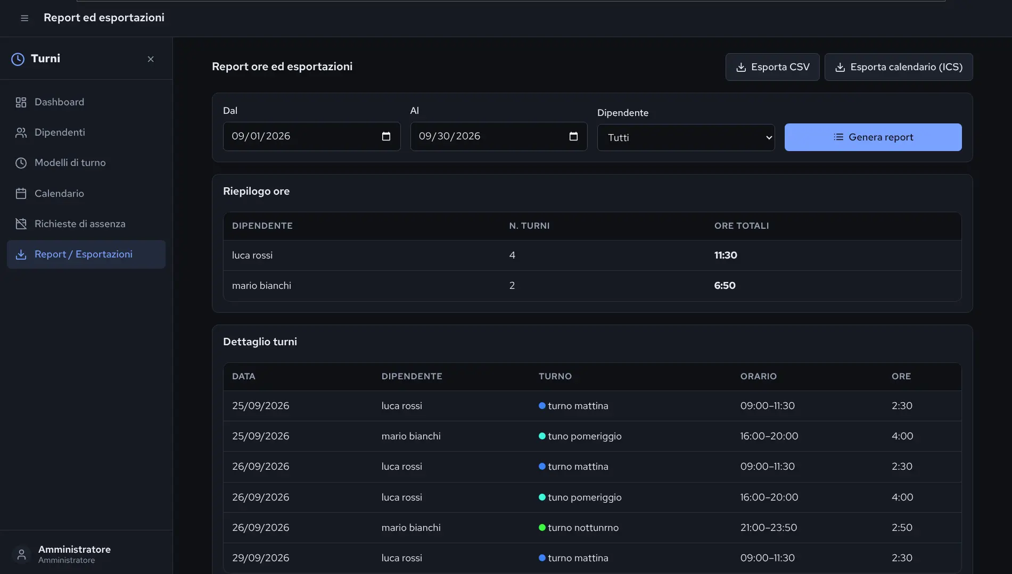This screenshot has height=574, width=1012.
Task: Expand the Dipendente dropdown showing Tutti
Action: (686, 137)
